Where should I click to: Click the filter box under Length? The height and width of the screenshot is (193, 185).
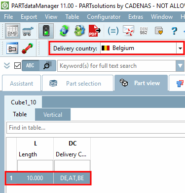point(35,165)
